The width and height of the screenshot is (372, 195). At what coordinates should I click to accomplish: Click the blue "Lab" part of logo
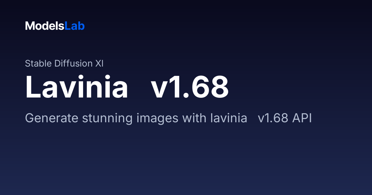click(75, 26)
